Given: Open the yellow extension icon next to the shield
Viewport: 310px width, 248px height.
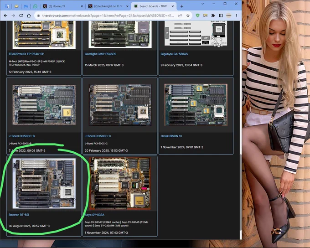Looking at the screenshot, I should click(x=205, y=15).
